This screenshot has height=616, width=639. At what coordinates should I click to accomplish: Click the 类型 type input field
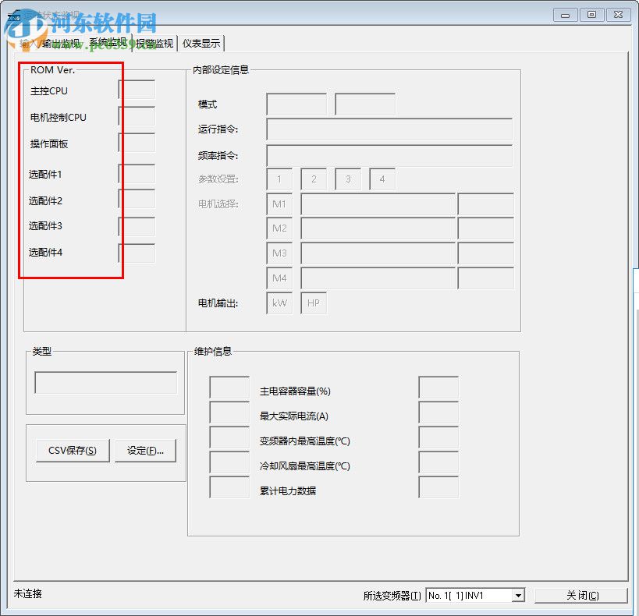click(x=105, y=381)
